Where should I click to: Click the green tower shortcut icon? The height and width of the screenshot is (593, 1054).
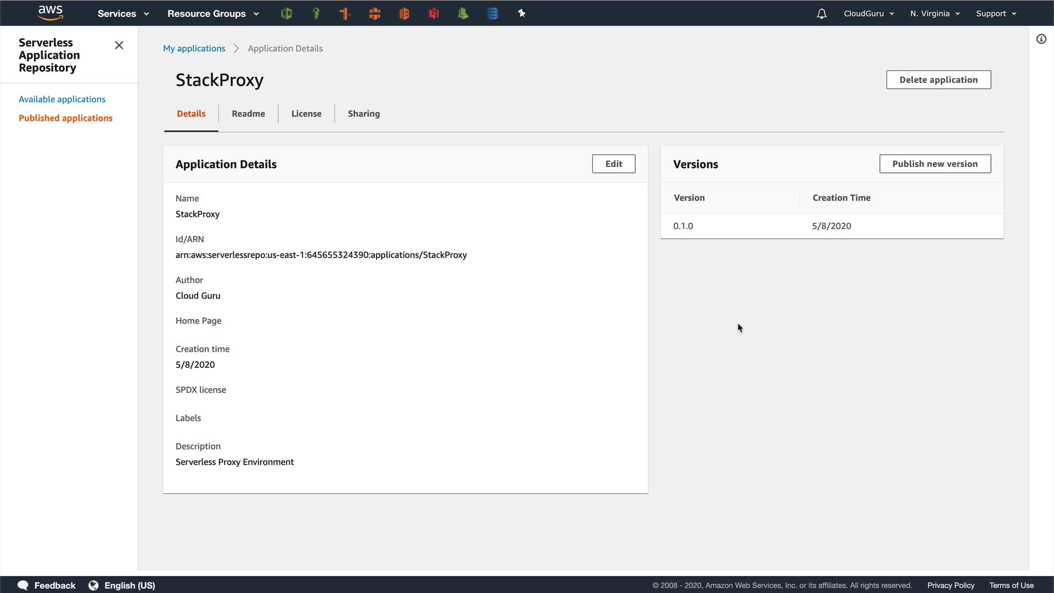(x=463, y=14)
